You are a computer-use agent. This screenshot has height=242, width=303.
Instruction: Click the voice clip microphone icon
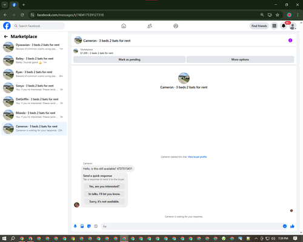pyautogui.click(x=75, y=226)
